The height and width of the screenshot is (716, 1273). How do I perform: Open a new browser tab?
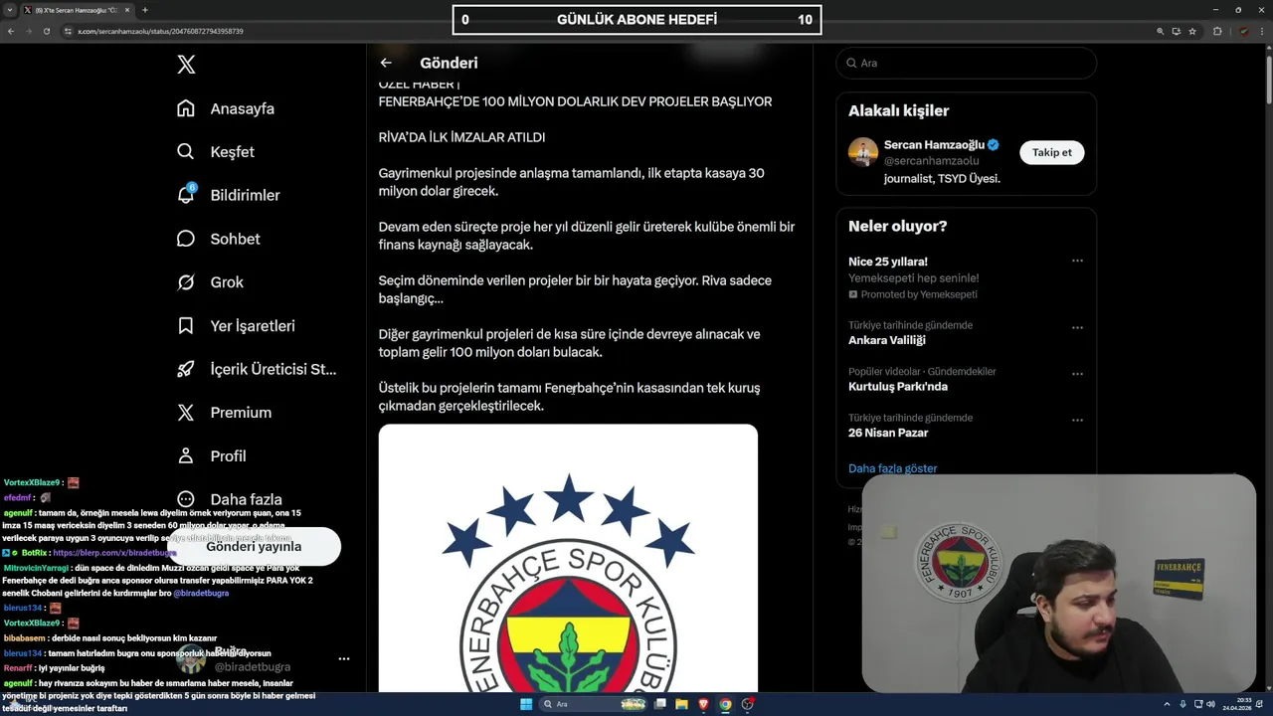(x=145, y=10)
